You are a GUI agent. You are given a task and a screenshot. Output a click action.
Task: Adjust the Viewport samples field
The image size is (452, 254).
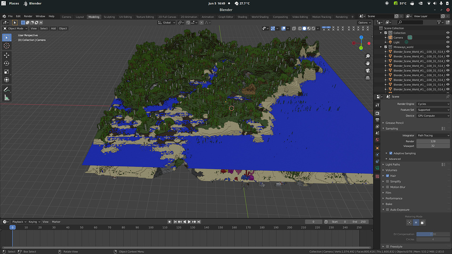(x=433, y=146)
